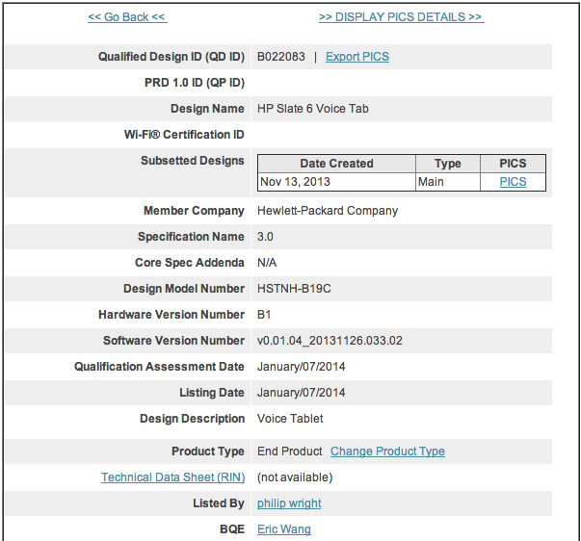This screenshot has width=581, height=541.
Task: Open 'philip wright' Listed By link
Action: pos(289,503)
